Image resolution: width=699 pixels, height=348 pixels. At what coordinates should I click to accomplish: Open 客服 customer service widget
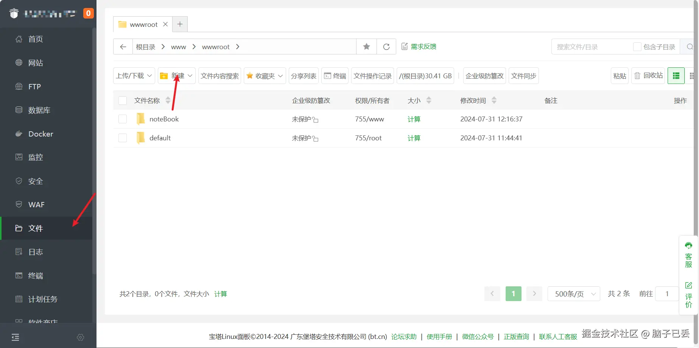pyautogui.click(x=688, y=255)
